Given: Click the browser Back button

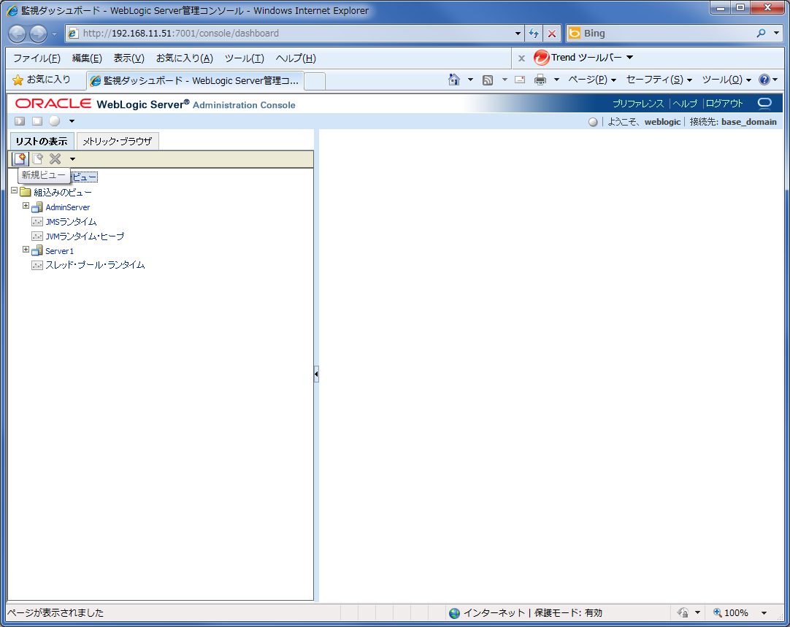Looking at the screenshot, I should 17,34.
